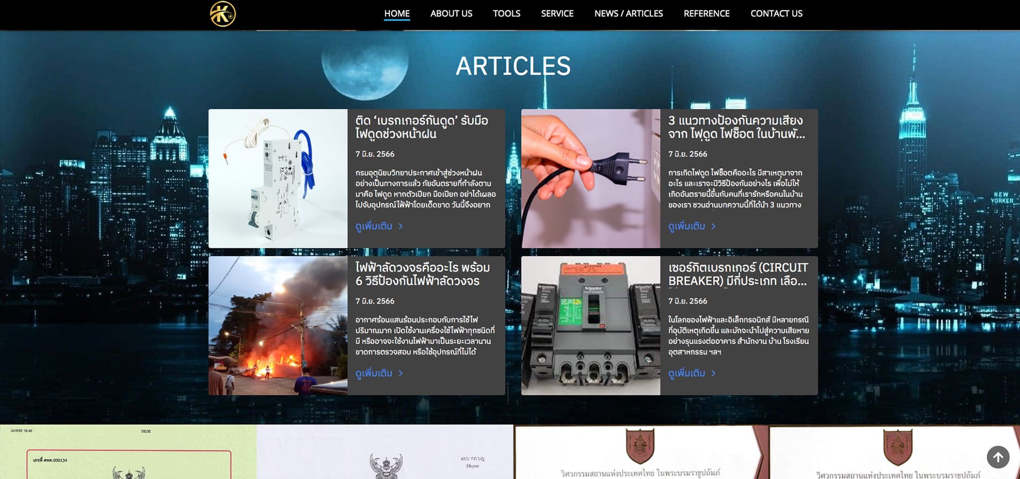
Task: Open the HOME menu item
Action: 397,14
